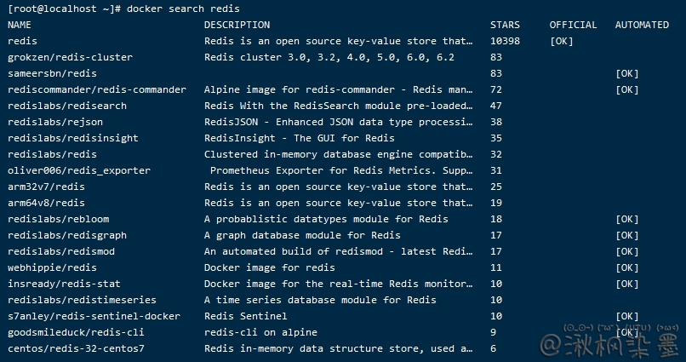Screen dimensions: 686x362
Task: Select the redislabs/redisinsight image name
Action: tap(72, 138)
